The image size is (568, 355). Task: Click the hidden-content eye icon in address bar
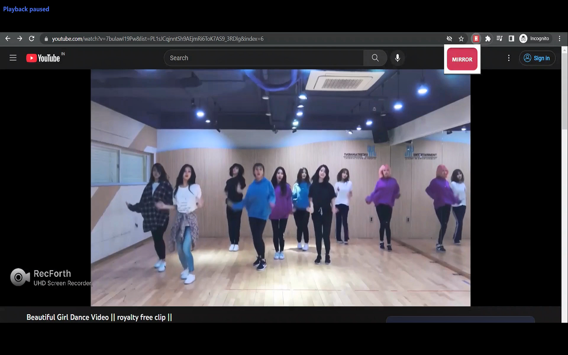coord(449,38)
